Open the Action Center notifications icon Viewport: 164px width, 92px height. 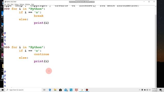[x=161, y=90]
